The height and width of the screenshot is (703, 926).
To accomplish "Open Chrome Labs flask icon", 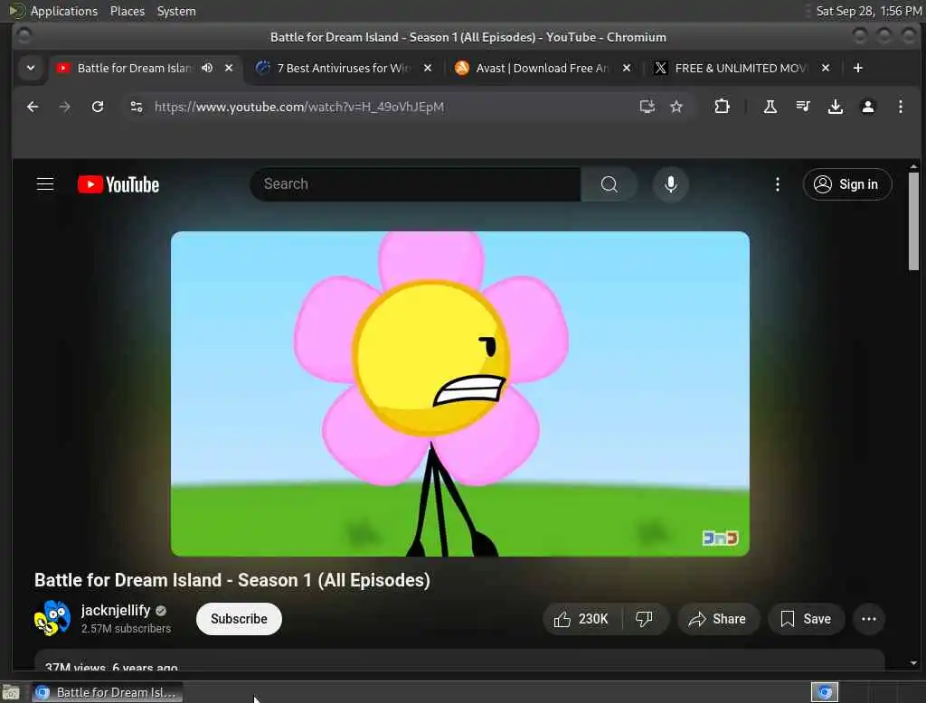I will 770,107.
